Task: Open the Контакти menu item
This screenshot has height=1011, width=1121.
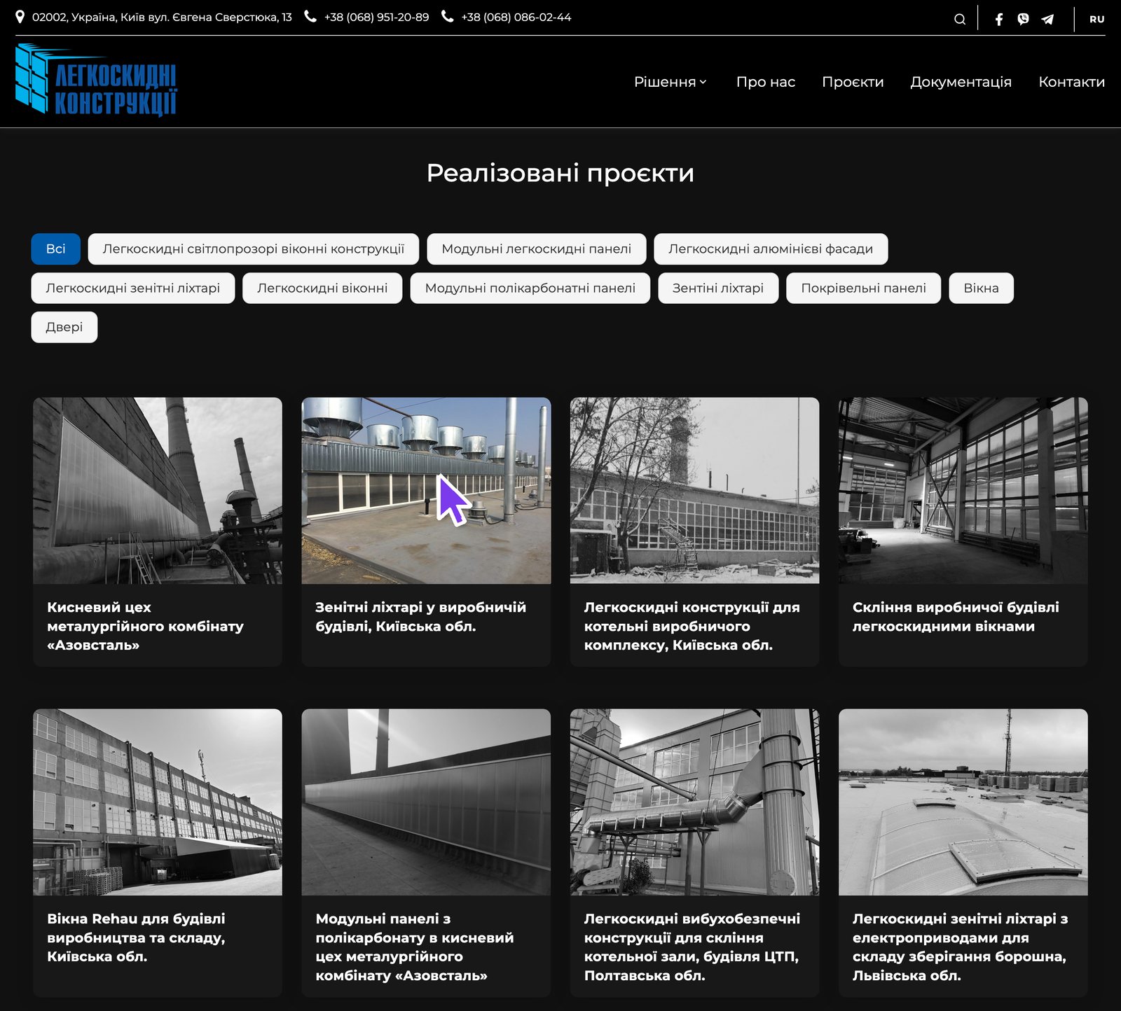Action: tap(1071, 82)
